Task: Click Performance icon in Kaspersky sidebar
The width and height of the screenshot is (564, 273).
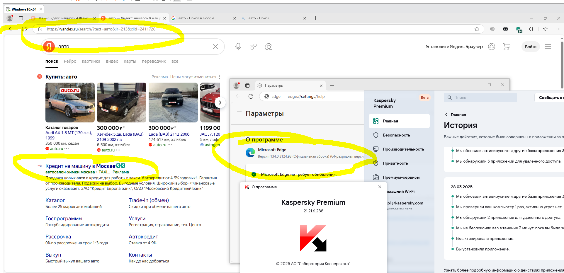Action: [376, 149]
